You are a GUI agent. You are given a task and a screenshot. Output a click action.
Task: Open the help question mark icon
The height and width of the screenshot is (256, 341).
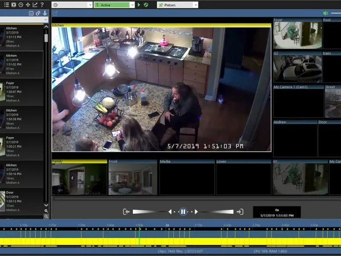click(42, 5)
